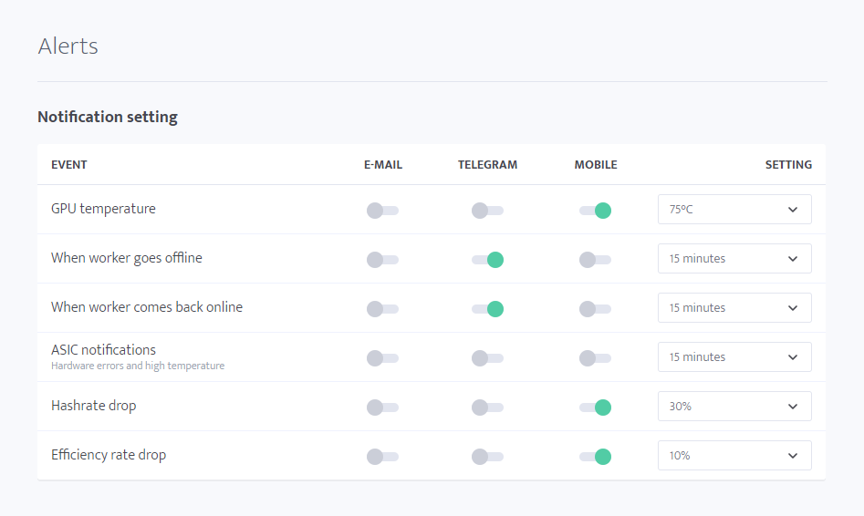Enable e-mail alert when worker comes back online
The image size is (864, 516).
(382, 309)
